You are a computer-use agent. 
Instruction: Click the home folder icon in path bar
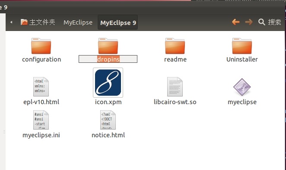(x=24, y=22)
